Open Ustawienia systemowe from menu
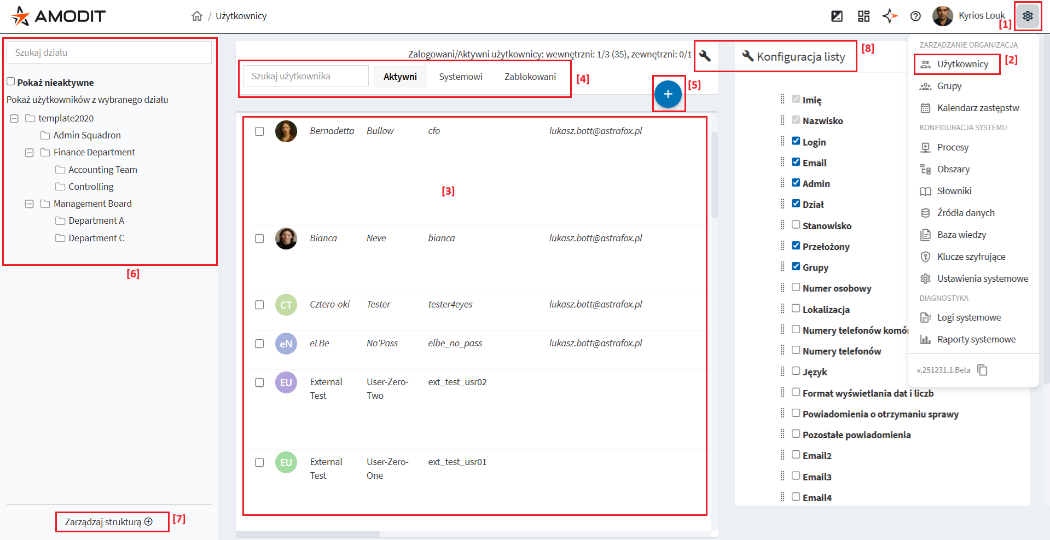 tap(982, 278)
